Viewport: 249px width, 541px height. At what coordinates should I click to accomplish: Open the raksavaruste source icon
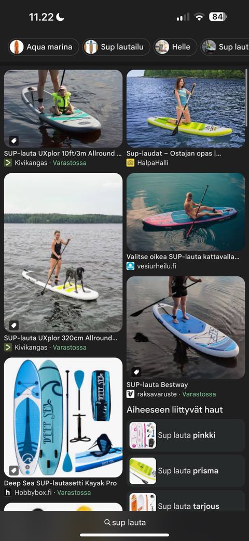[x=130, y=394]
